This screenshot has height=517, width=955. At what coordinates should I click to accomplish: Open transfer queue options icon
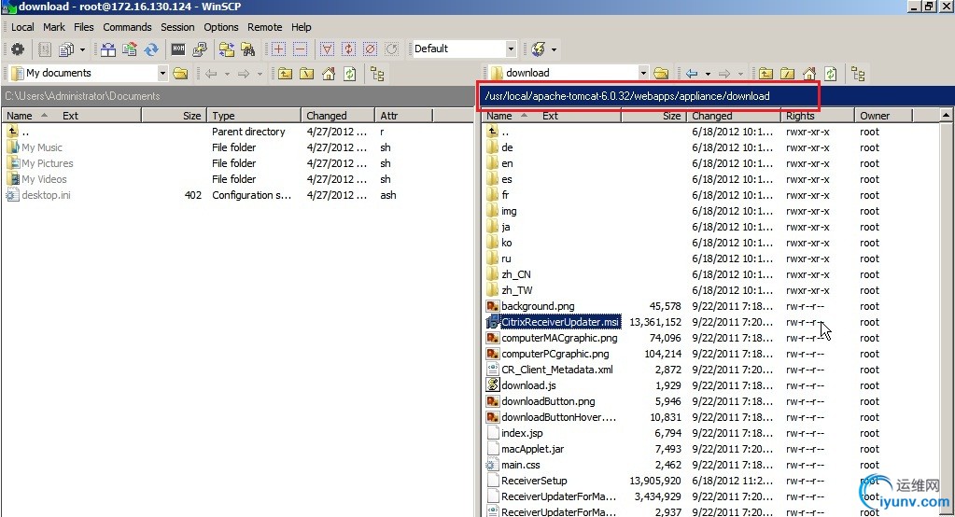[x=66, y=49]
